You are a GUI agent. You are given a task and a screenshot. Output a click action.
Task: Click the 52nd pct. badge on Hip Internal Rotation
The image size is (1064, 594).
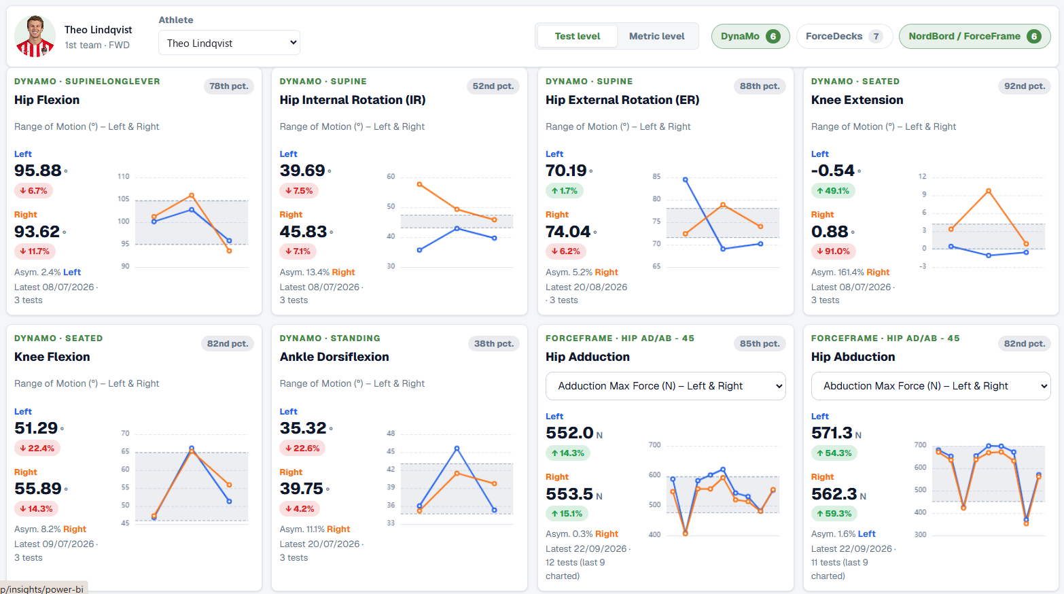point(493,86)
